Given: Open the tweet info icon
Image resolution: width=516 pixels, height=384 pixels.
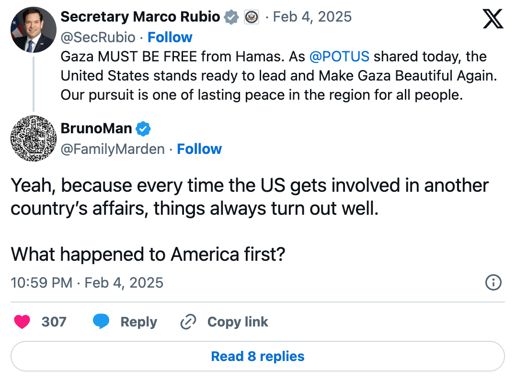Looking at the screenshot, I should click(x=493, y=283).
